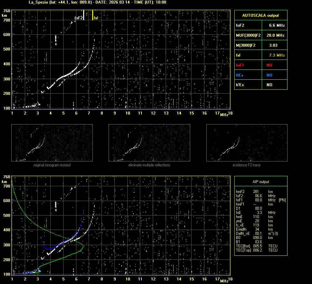Click the "original ionogram resized" thumbnail

[52, 143]
